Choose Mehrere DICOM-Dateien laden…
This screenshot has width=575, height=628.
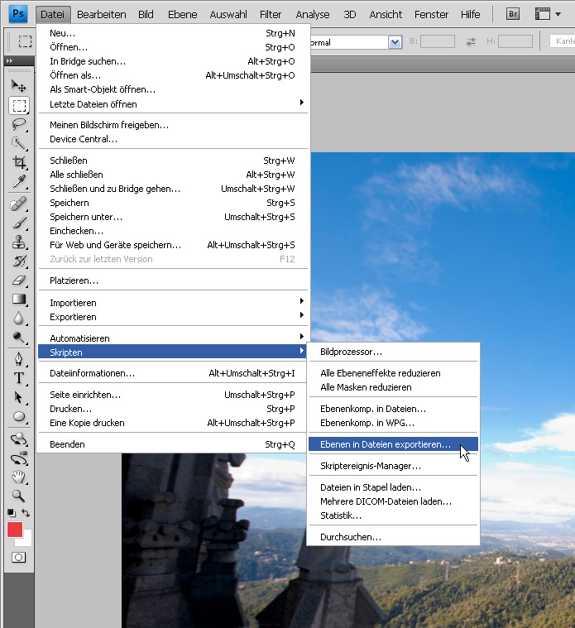coord(393,501)
